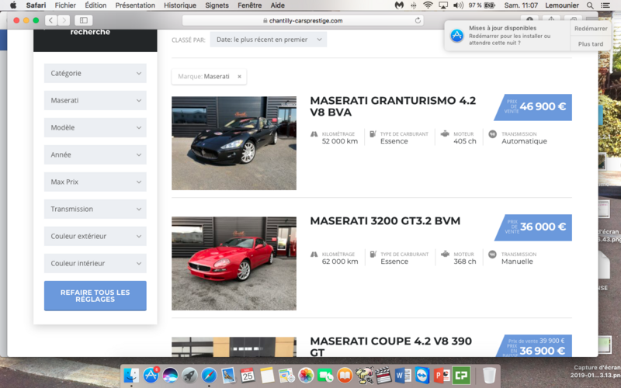Viewport: 621px width, 388px height.
Task: Open the Couleur intérieur dropdown
Action: (x=95, y=263)
